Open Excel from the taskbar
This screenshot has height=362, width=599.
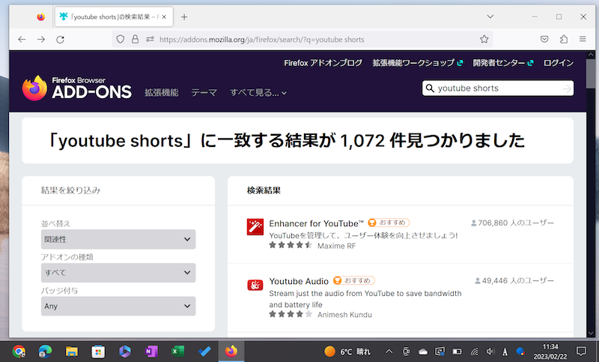(x=177, y=351)
